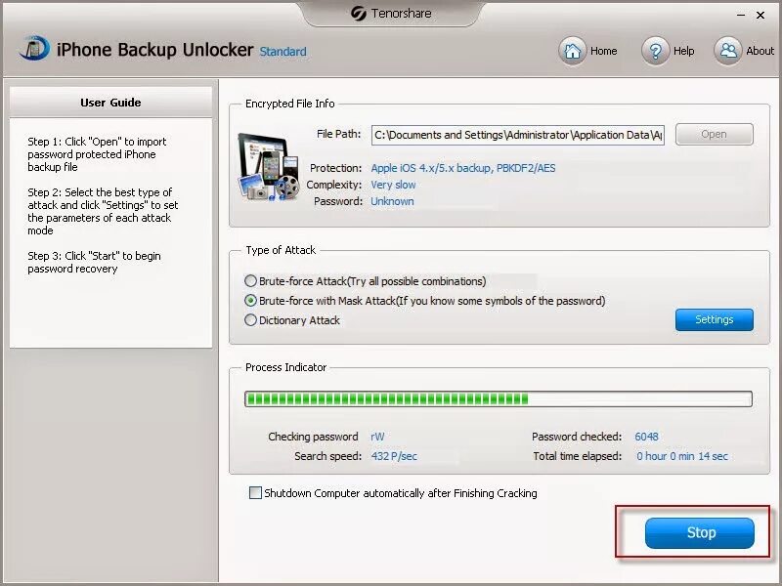Image resolution: width=782 pixels, height=586 pixels.
Task: Click the User Guide header
Action: pos(110,103)
